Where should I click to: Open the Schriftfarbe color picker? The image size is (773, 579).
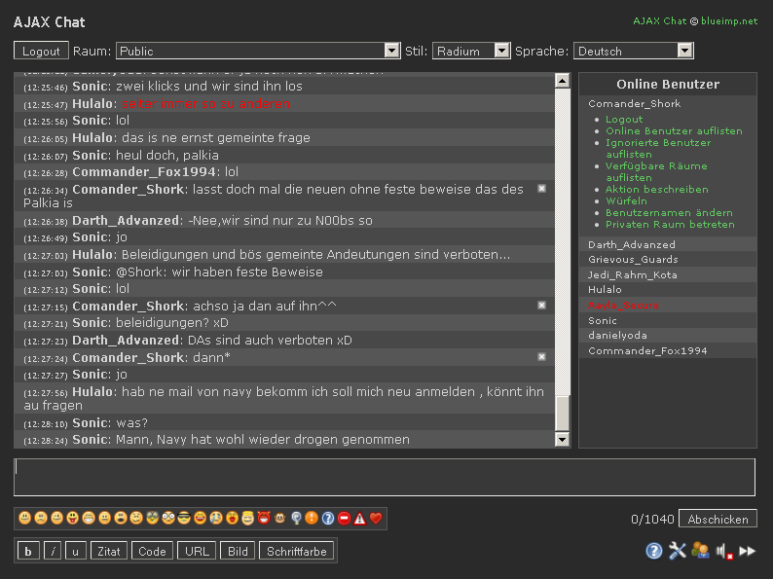(x=296, y=551)
